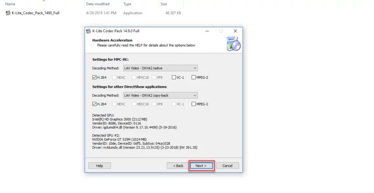This screenshot has height=193, width=374.
Task: Click the 4/29/2019 1:41 PM date cell
Action: point(101,13)
